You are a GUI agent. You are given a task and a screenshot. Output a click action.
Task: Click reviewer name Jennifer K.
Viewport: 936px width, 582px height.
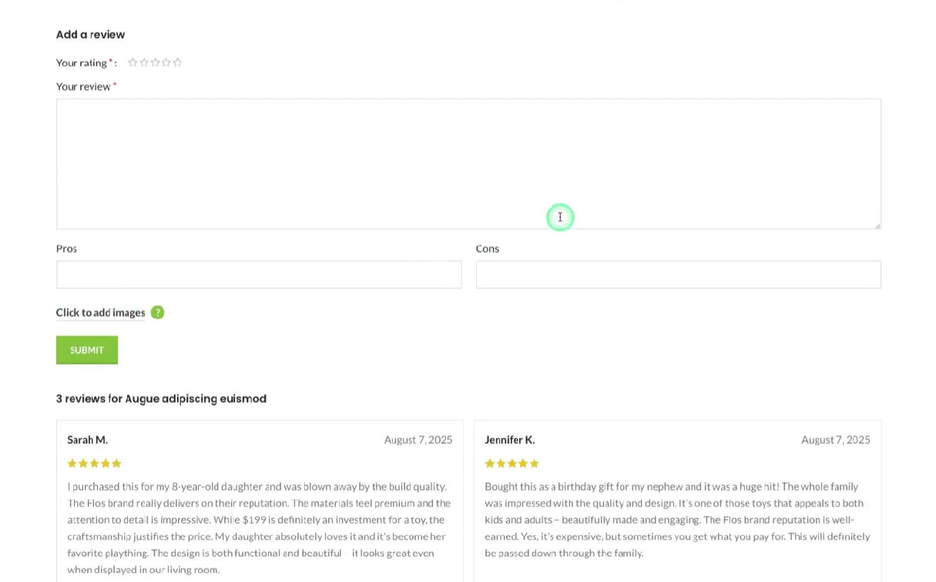(509, 440)
